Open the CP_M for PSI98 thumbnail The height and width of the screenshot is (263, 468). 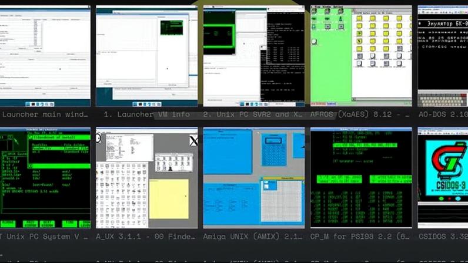point(361,178)
